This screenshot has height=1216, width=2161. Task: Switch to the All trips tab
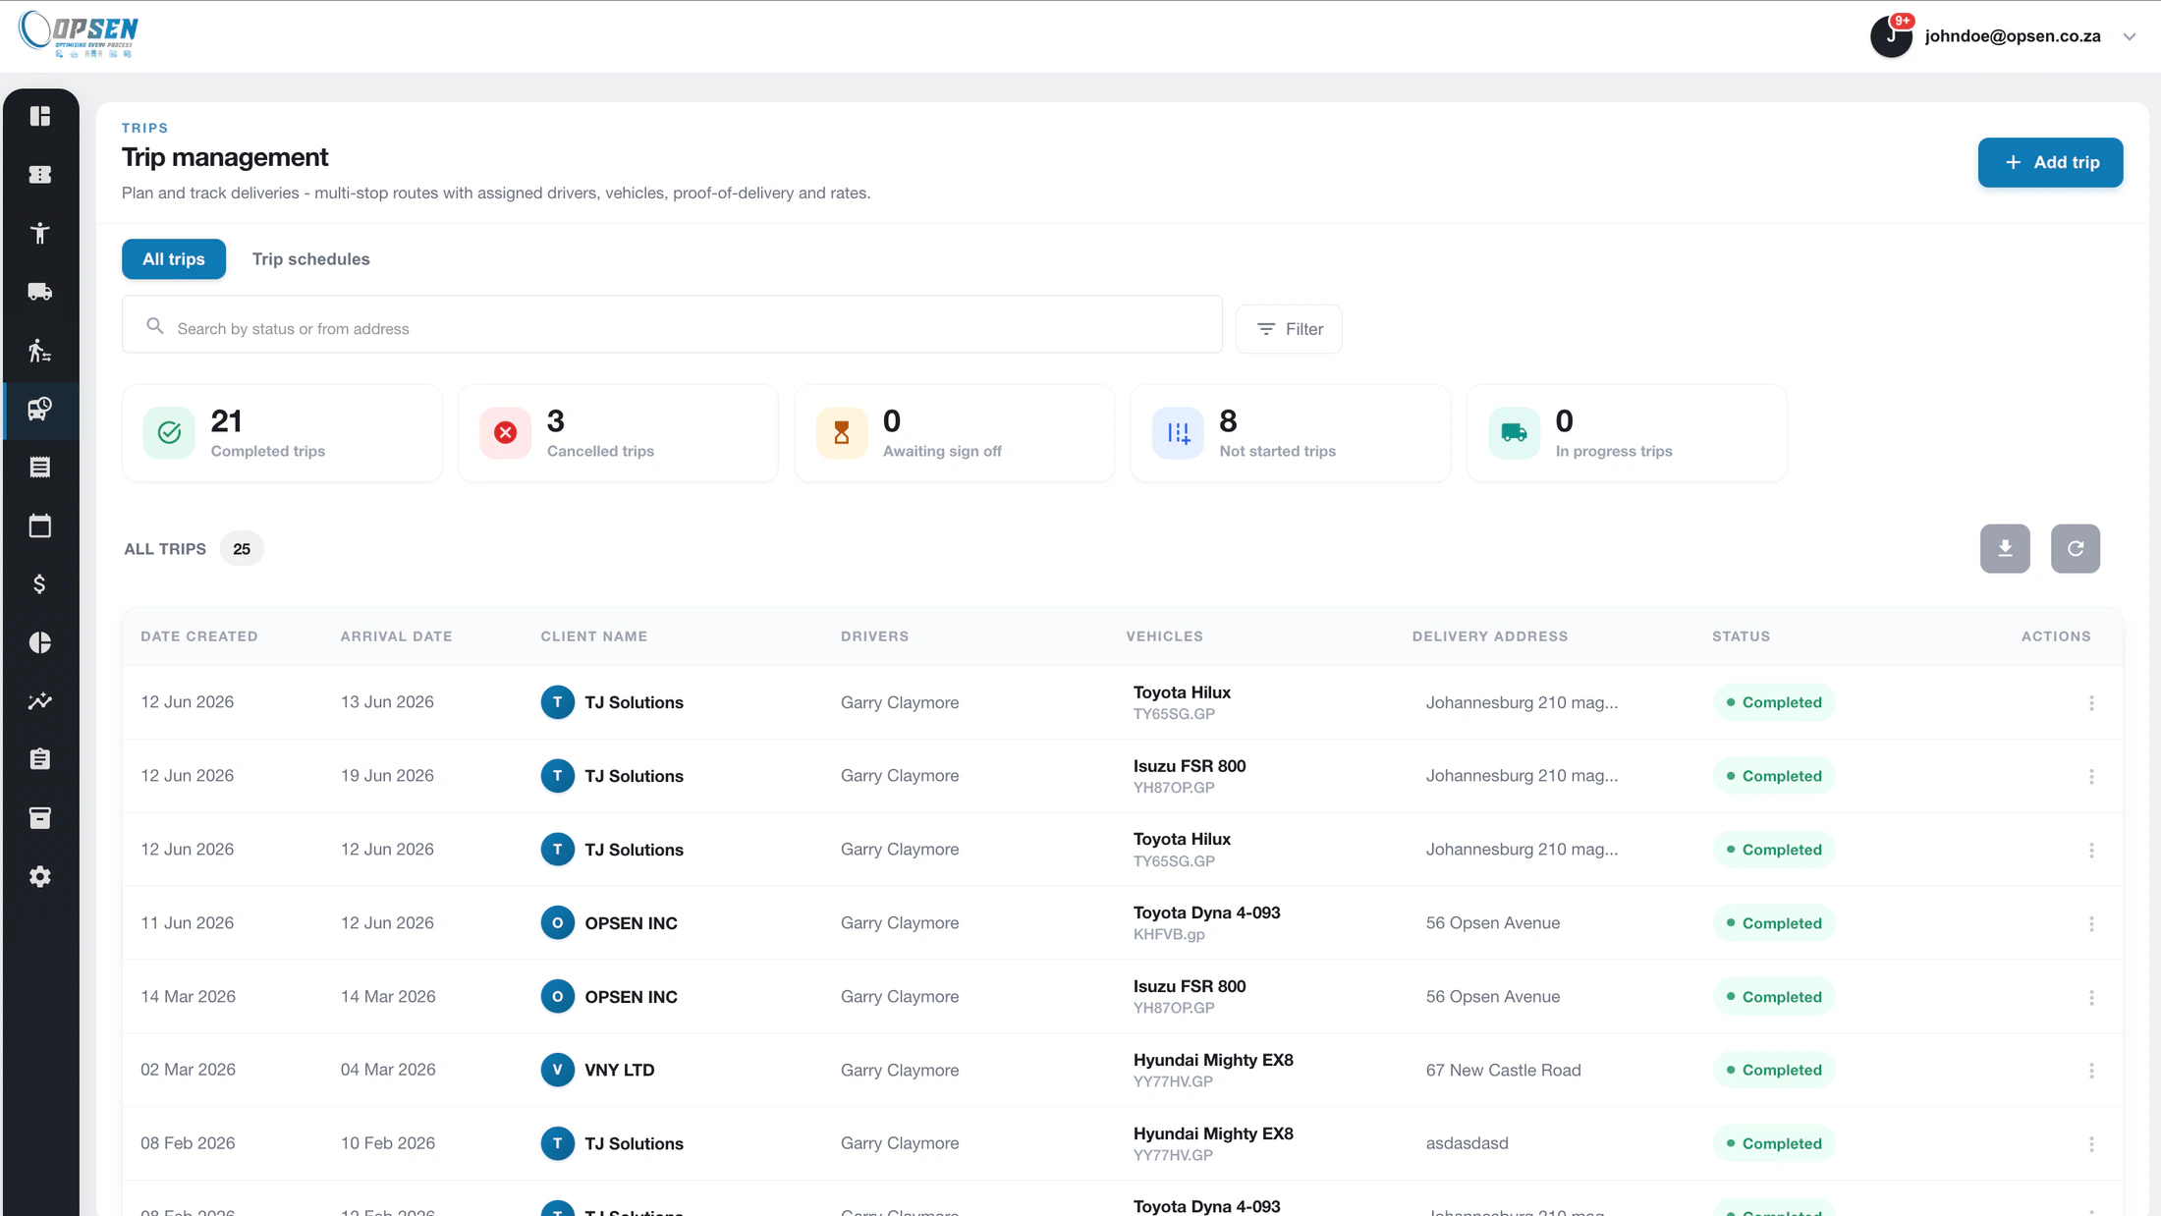click(174, 259)
